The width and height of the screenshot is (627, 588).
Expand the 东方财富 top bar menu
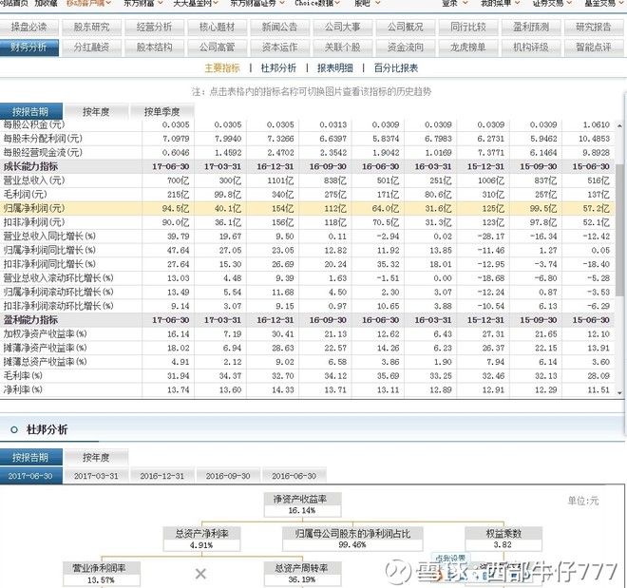pos(143,3)
